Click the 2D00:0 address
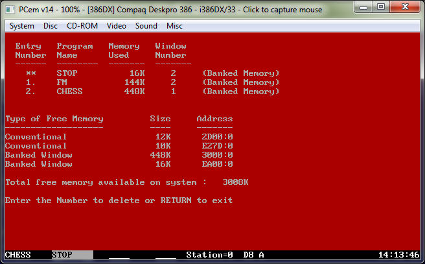425x264 pixels. click(x=218, y=137)
